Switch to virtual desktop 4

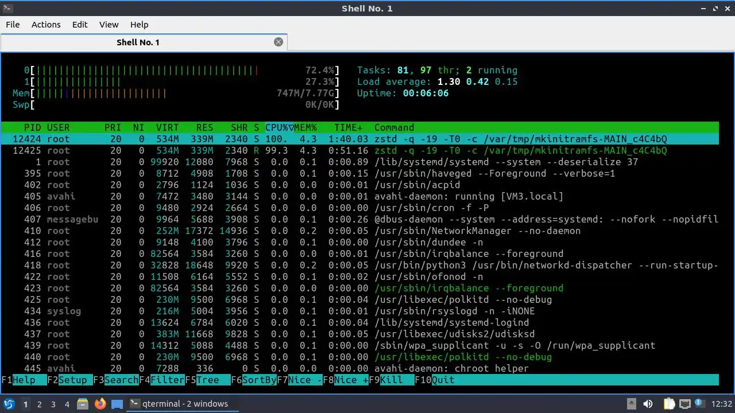(x=67, y=404)
